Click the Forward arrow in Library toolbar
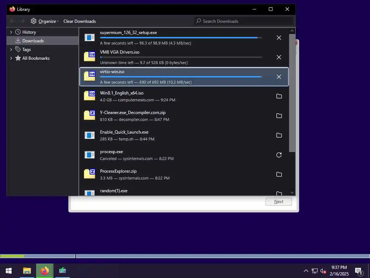370x278 pixels. coord(22,21)
